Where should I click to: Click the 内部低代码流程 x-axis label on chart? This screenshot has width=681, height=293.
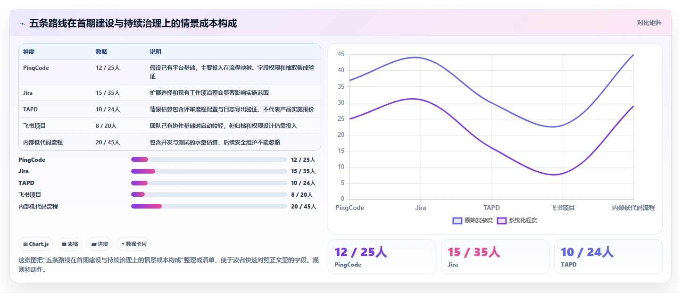[633, 208]
